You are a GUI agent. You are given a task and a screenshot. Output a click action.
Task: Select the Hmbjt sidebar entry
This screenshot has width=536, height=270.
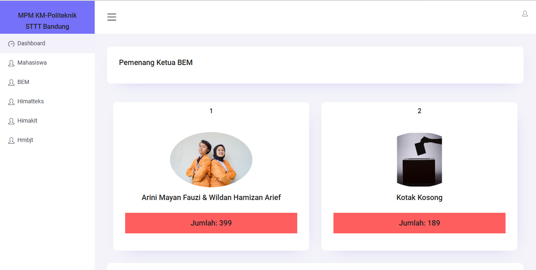25,140
